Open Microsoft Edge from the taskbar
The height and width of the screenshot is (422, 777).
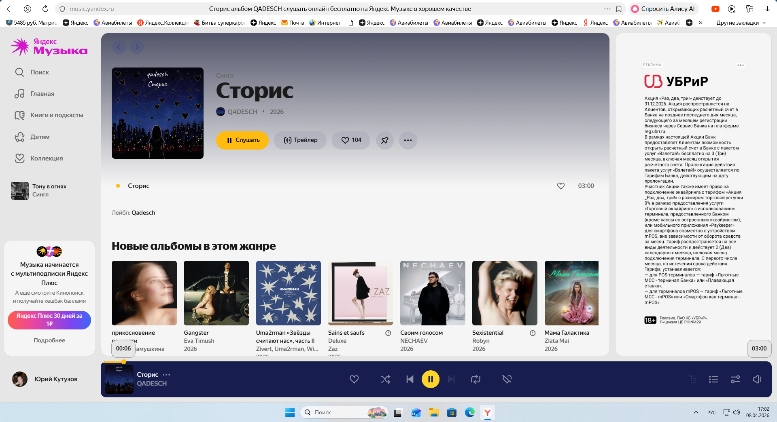(469, 412)
